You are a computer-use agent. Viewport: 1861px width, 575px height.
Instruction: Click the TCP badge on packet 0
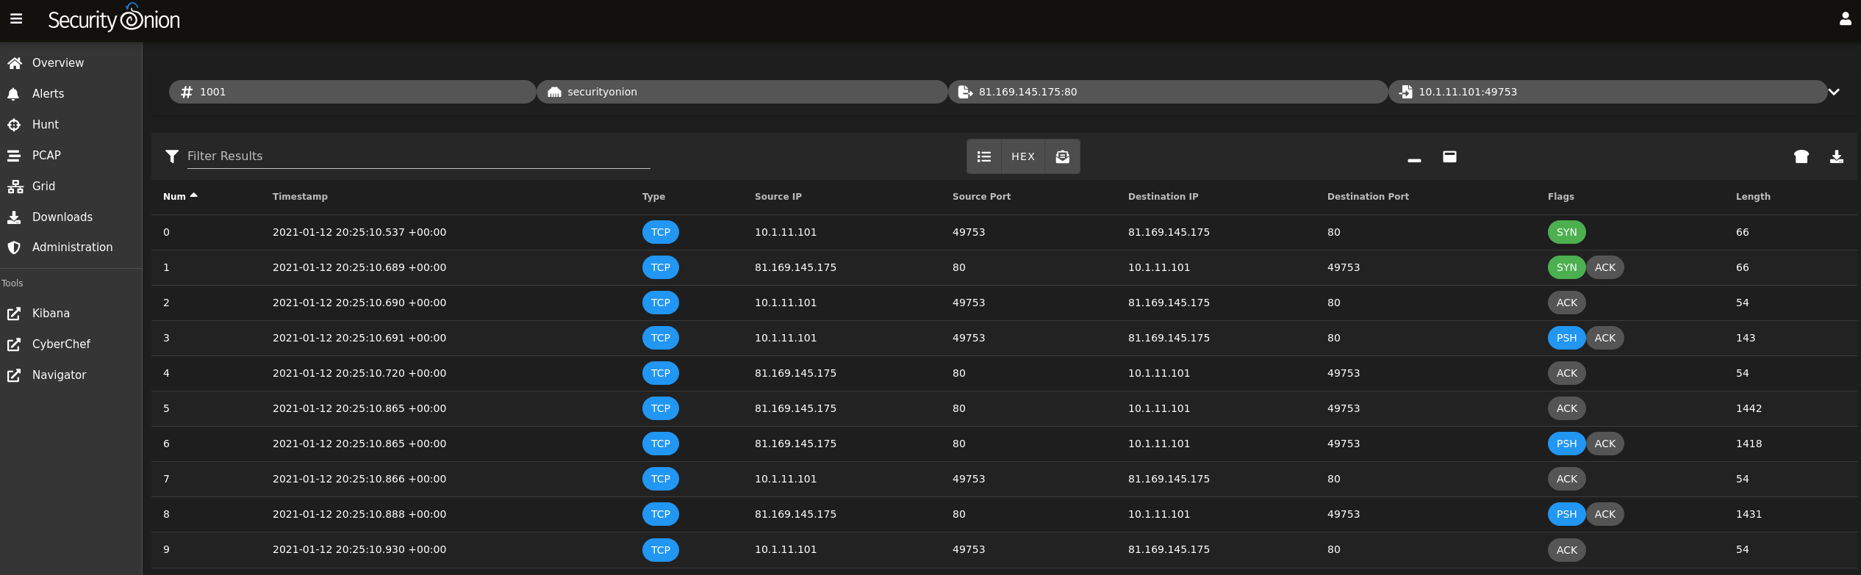point(660,232)
